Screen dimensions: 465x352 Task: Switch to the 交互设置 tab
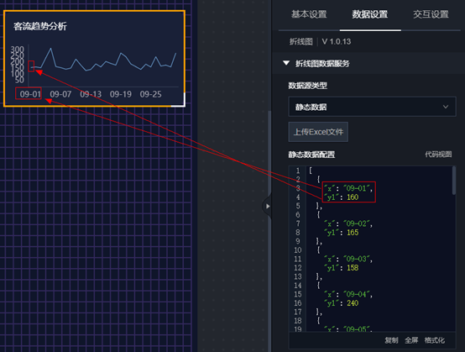(431, 14)
